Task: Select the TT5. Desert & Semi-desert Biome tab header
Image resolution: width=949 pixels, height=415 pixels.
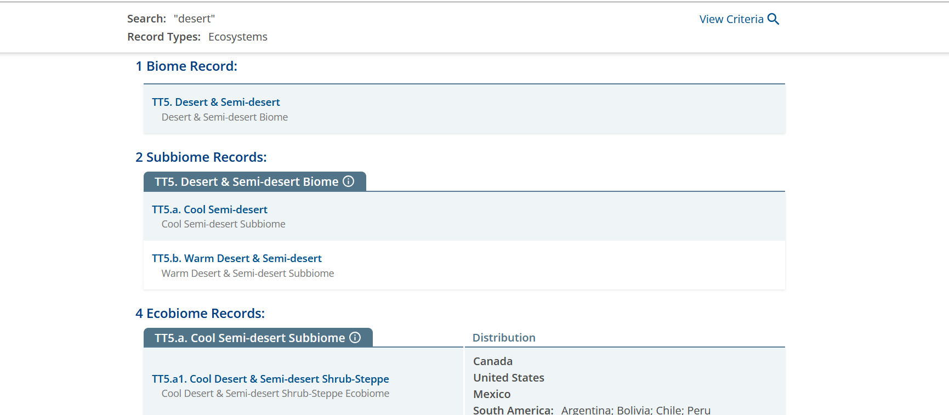Action: [246, 182]
